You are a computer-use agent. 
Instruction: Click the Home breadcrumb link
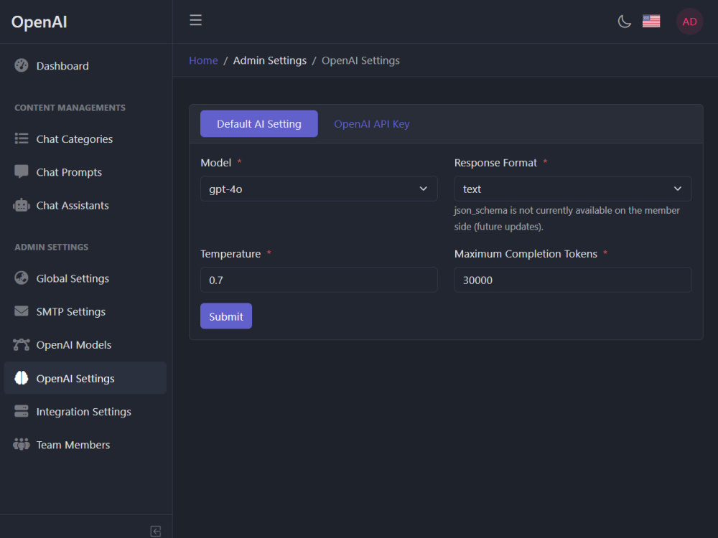[x=203, y=60]
